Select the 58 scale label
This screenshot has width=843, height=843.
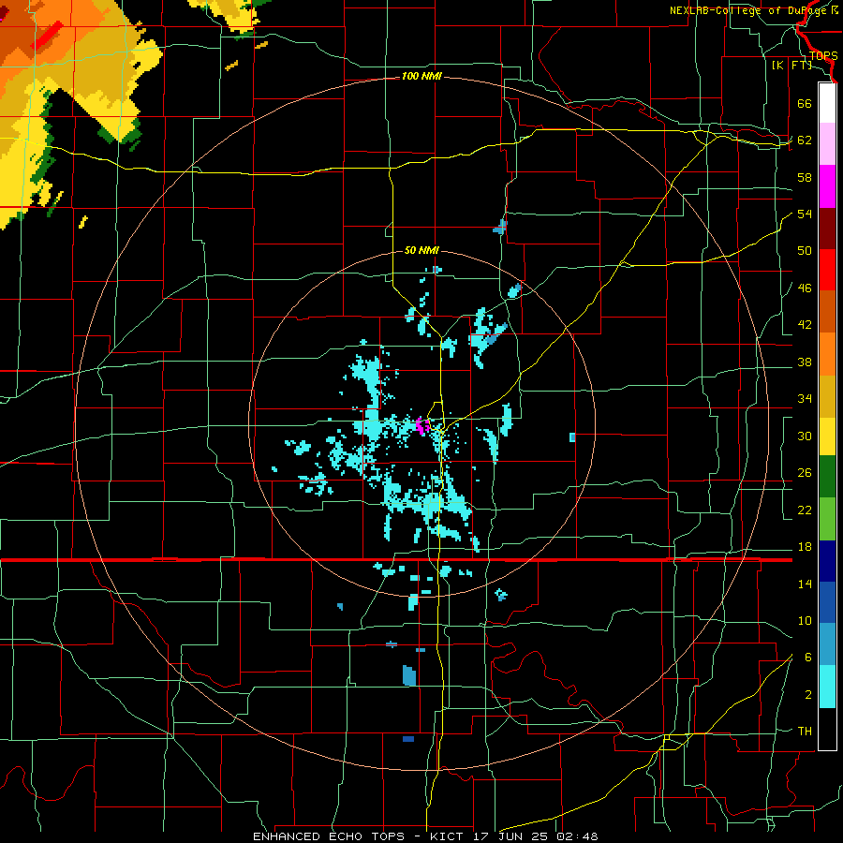pyautogui.click(x=805, y=177)
